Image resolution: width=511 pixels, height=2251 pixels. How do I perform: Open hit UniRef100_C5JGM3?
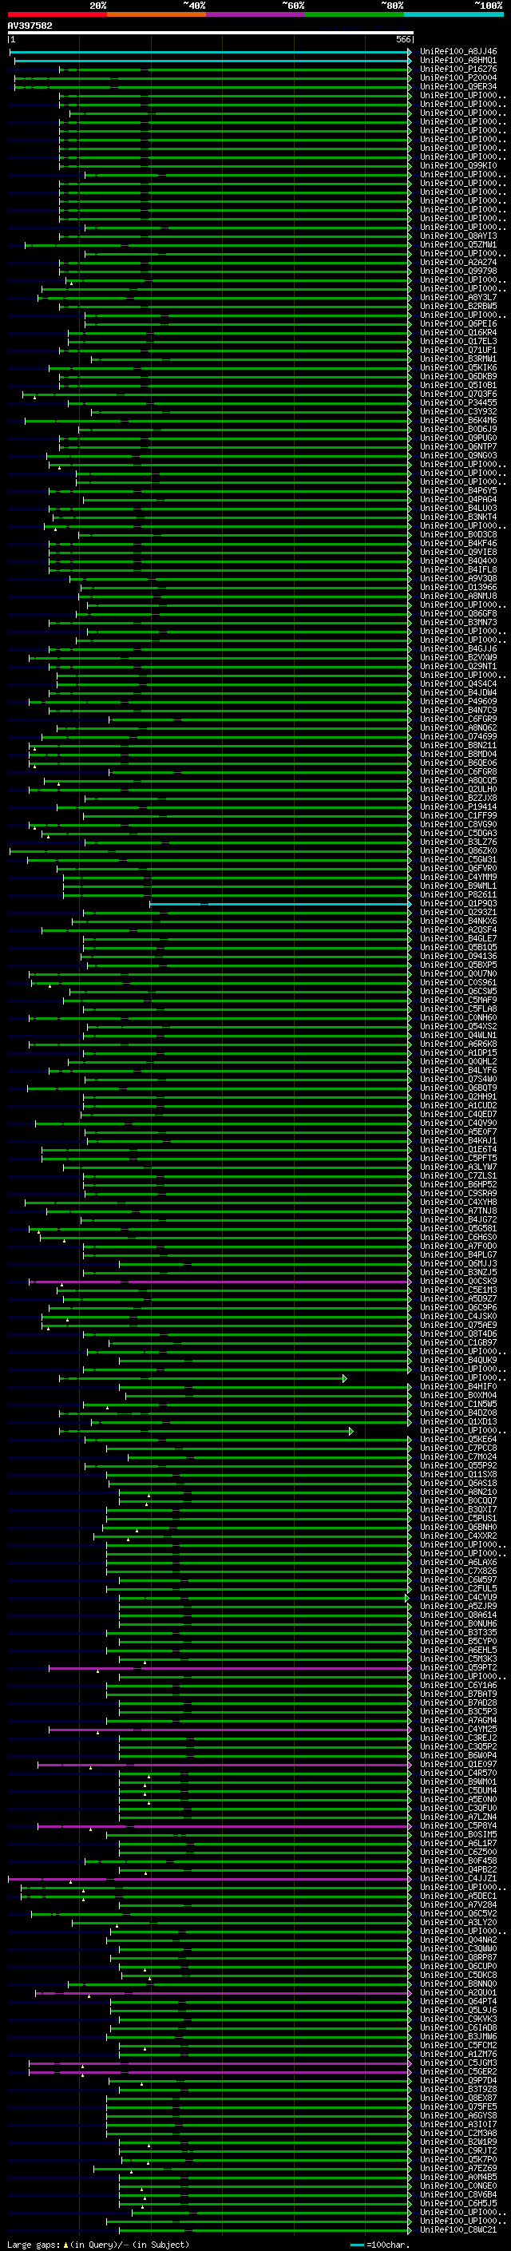[458, 2063]
